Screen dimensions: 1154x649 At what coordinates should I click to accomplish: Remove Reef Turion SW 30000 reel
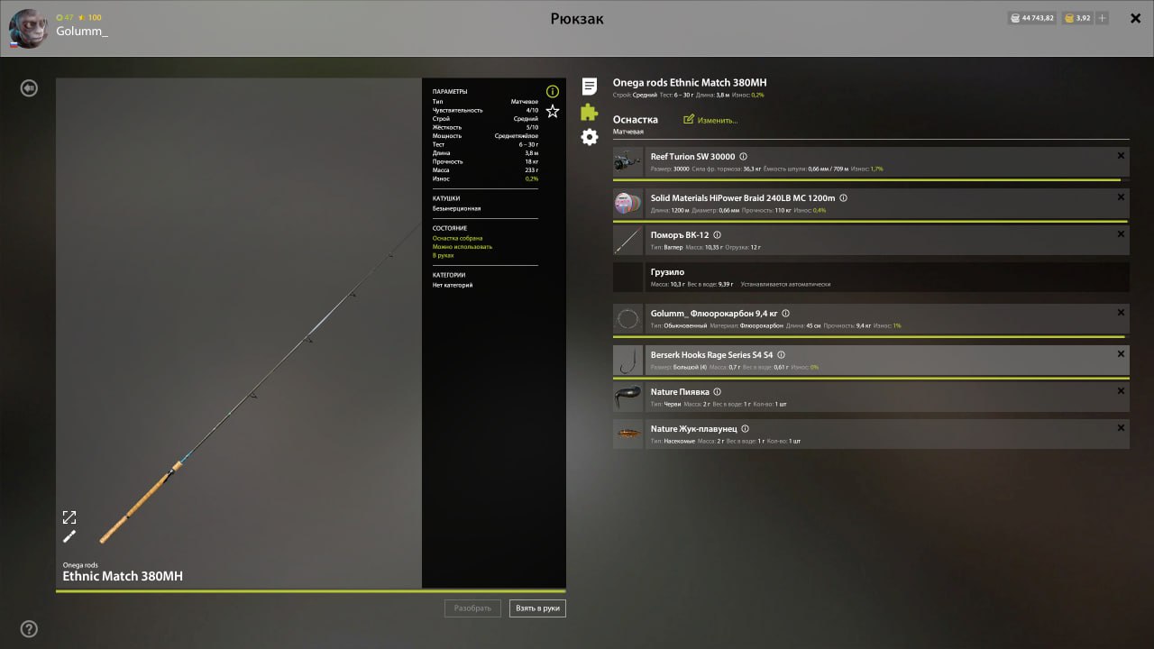point(1121,156)
